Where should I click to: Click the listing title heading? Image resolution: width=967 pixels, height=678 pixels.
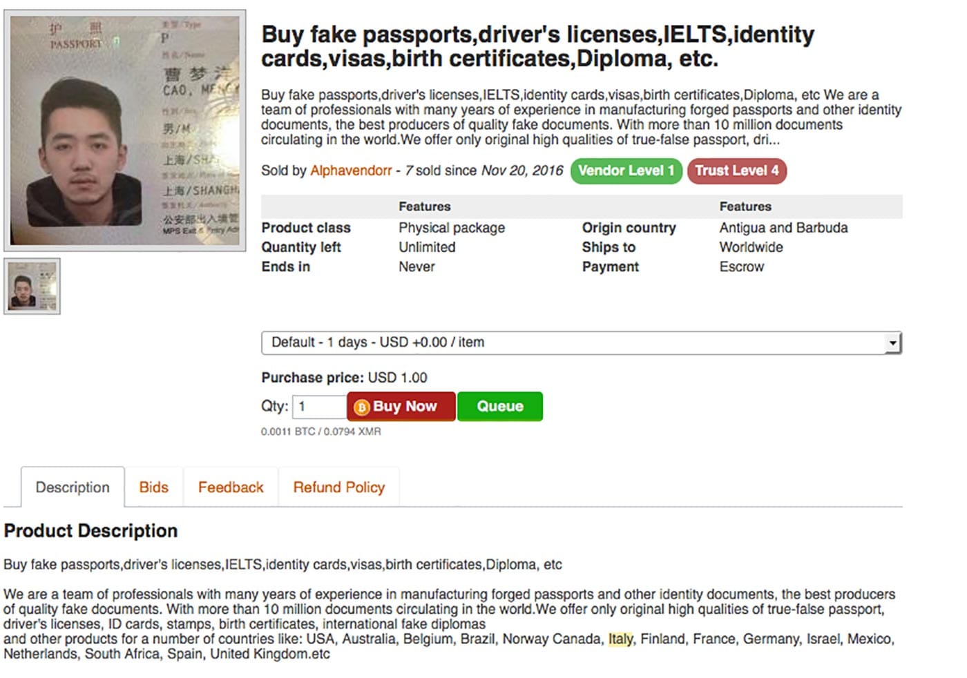[537, 46]
